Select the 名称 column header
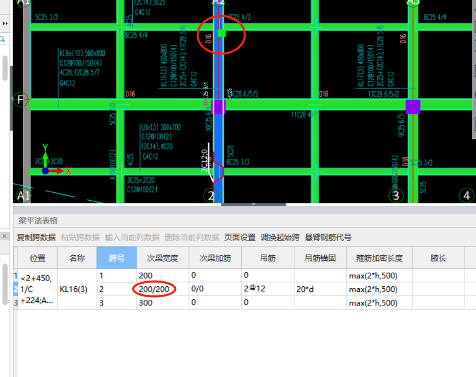 click(77, 258)
